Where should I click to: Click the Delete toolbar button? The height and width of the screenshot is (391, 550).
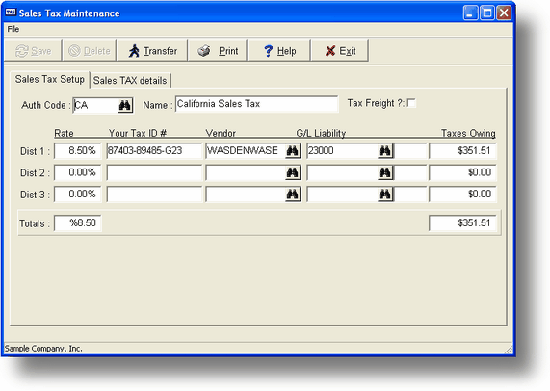[x=90, y=51]
